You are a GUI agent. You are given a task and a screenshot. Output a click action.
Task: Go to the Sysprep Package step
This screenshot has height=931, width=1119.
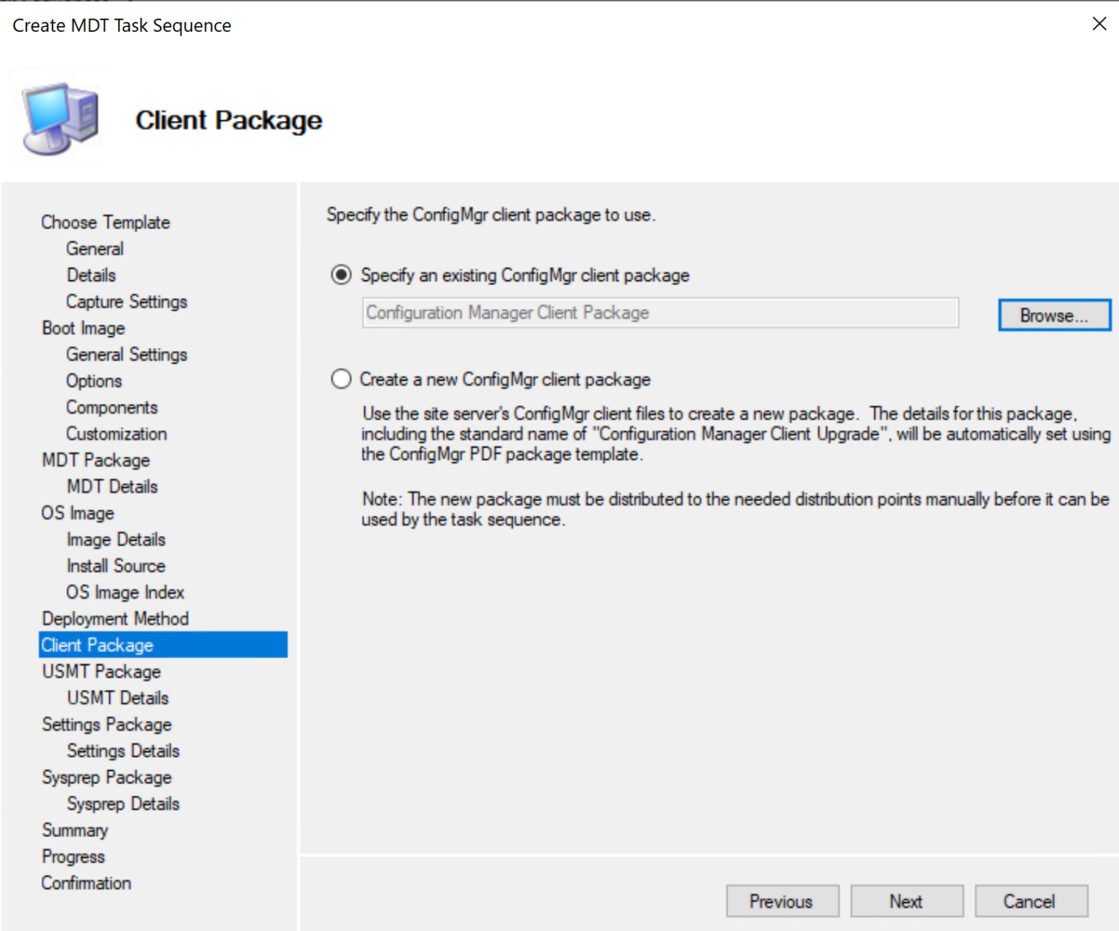pyautogui.click(x=106, y=777)
